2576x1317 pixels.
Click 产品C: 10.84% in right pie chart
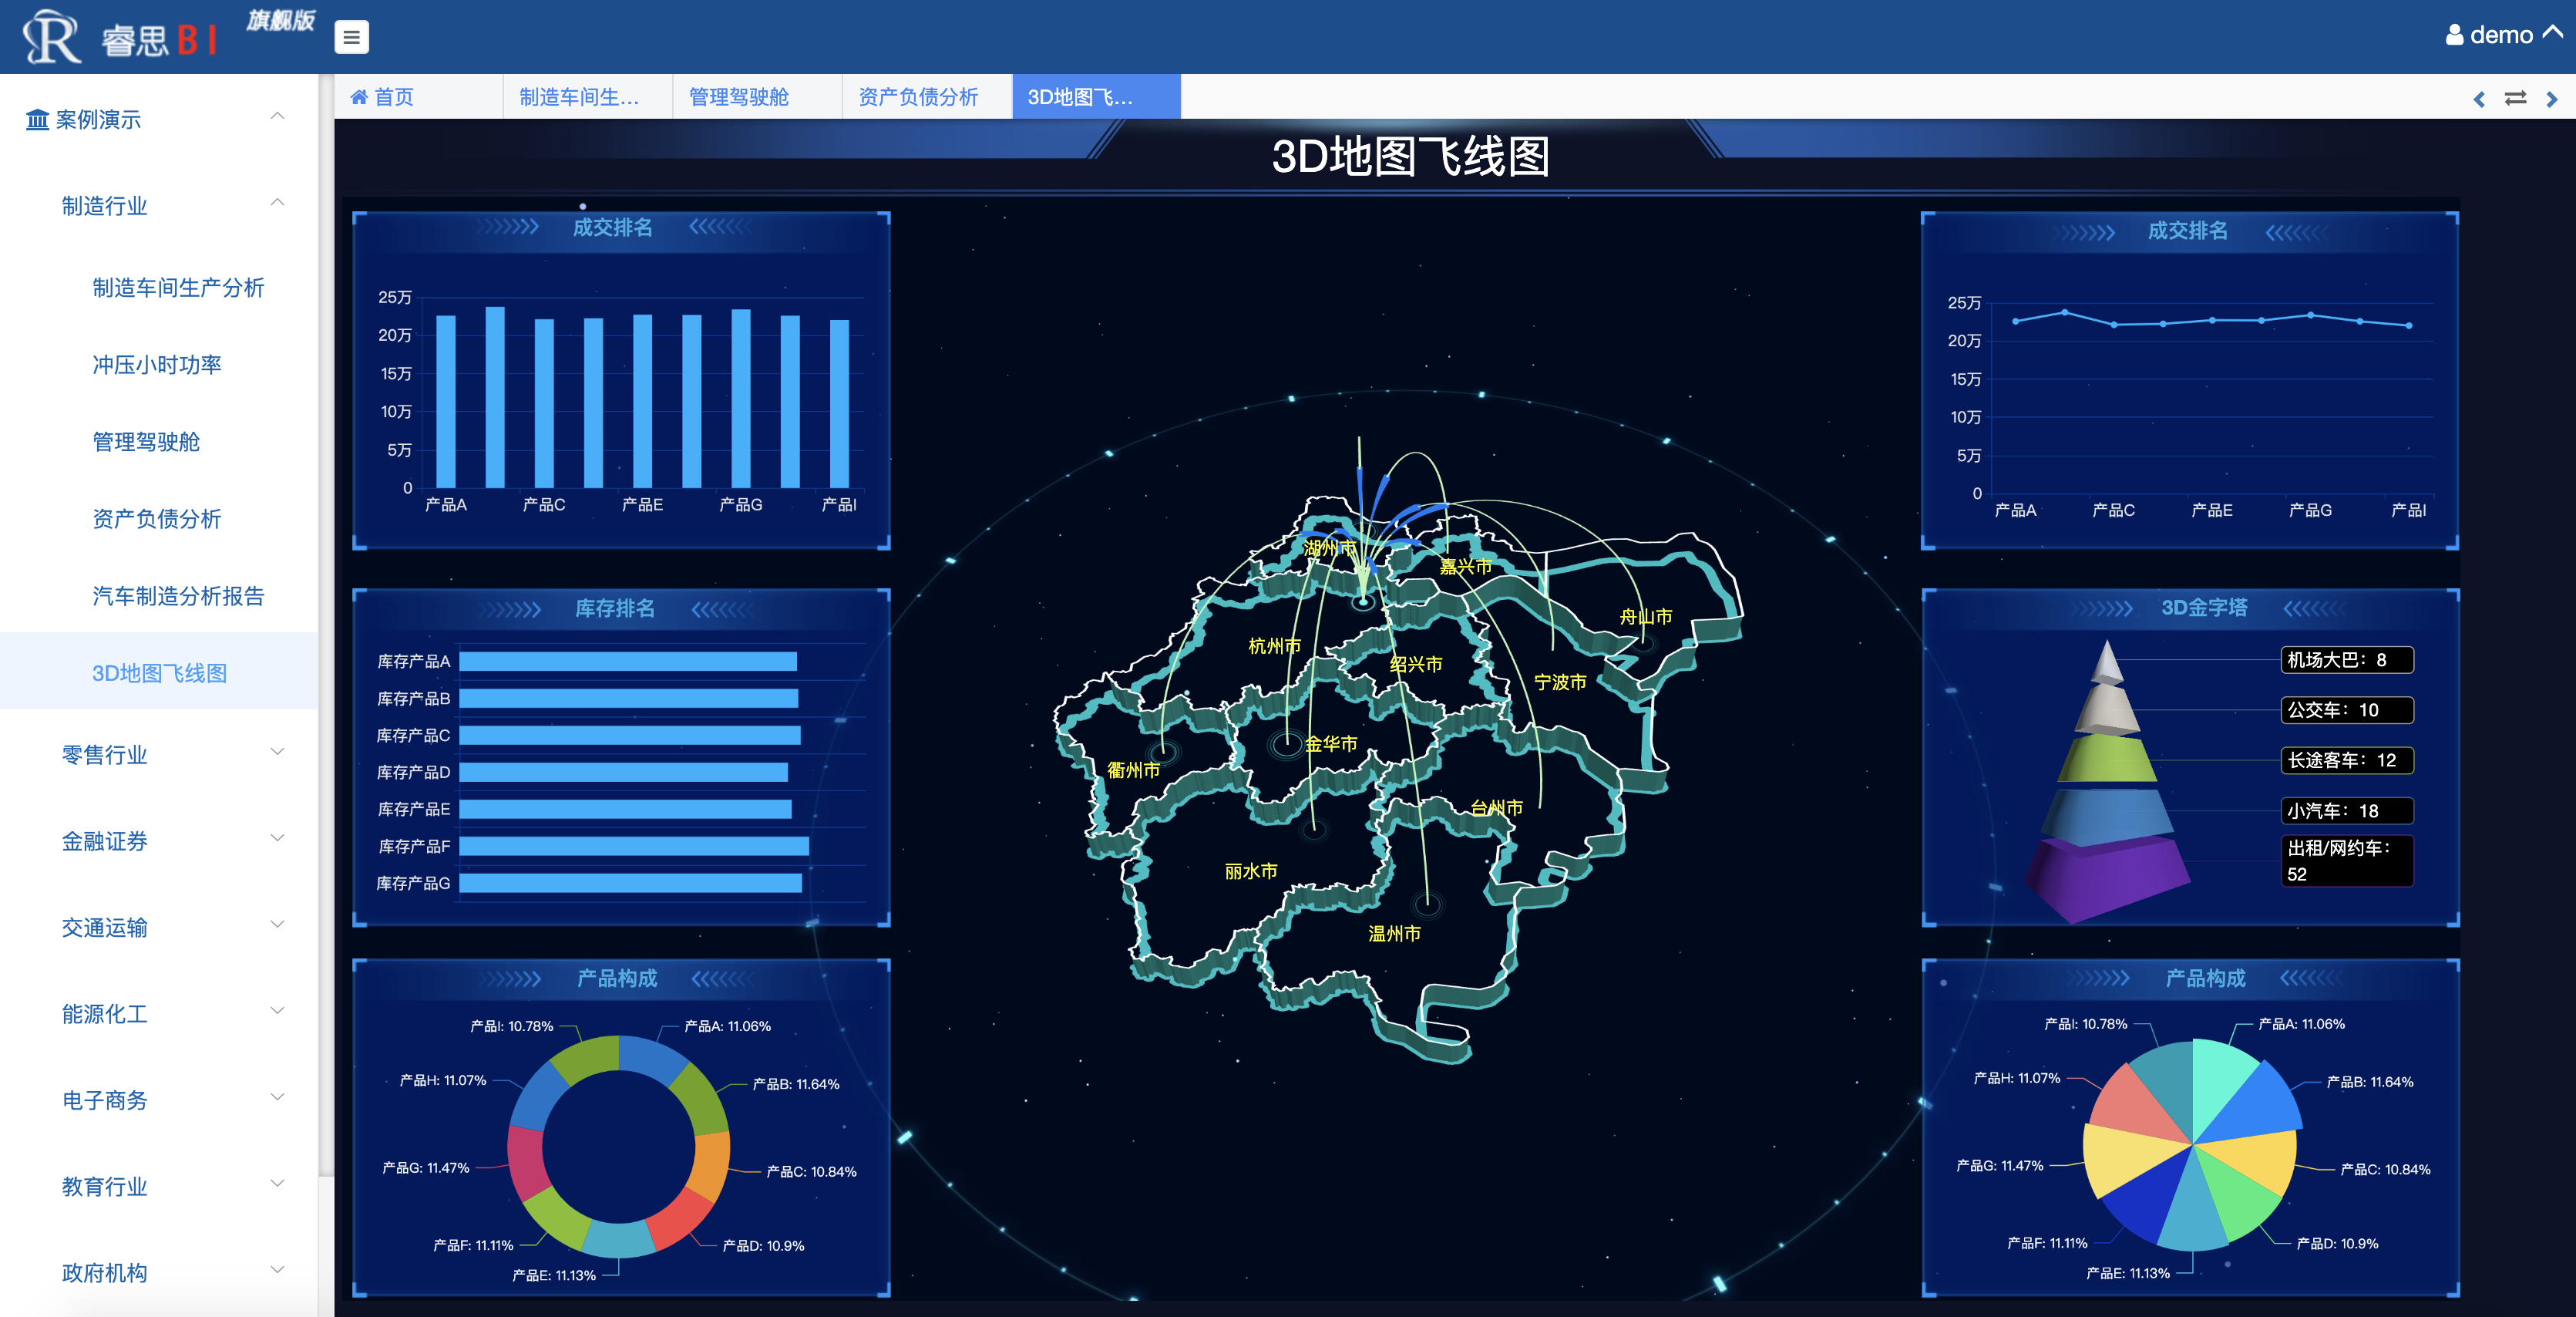coord(2385,1170)
